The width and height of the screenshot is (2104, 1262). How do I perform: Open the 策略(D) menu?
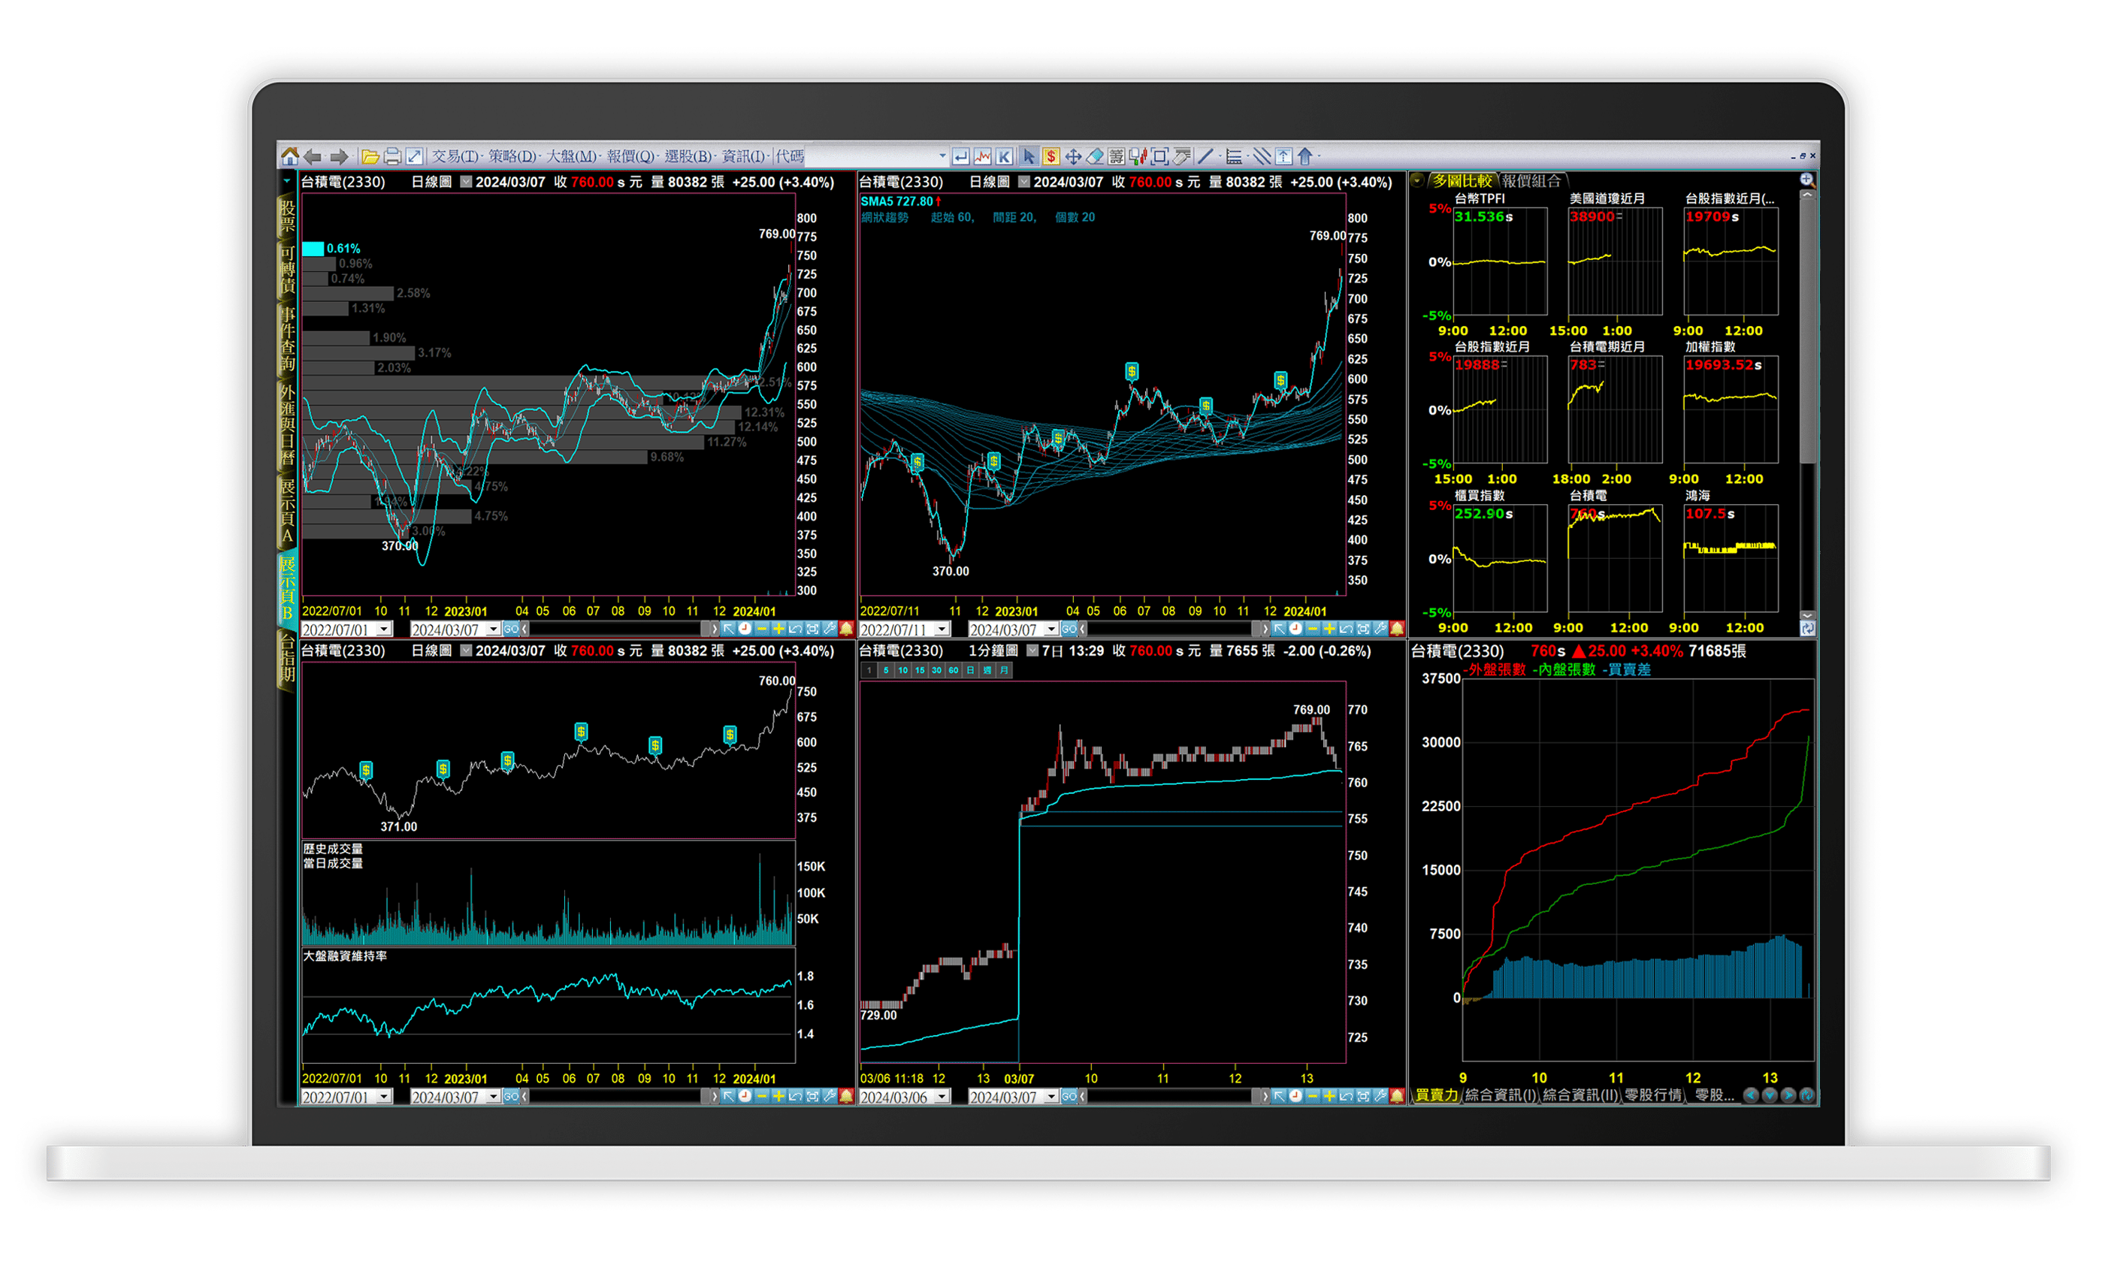512,156
